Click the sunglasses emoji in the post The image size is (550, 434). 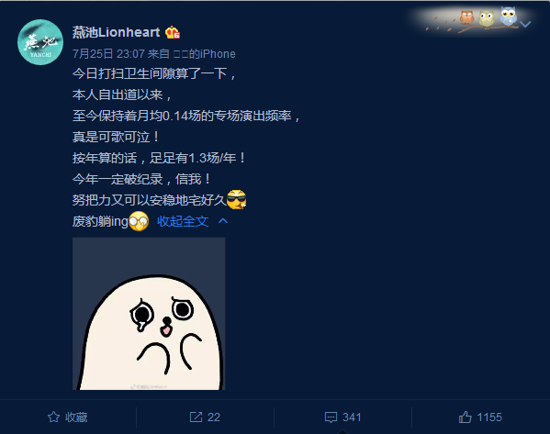click(236, 199)
